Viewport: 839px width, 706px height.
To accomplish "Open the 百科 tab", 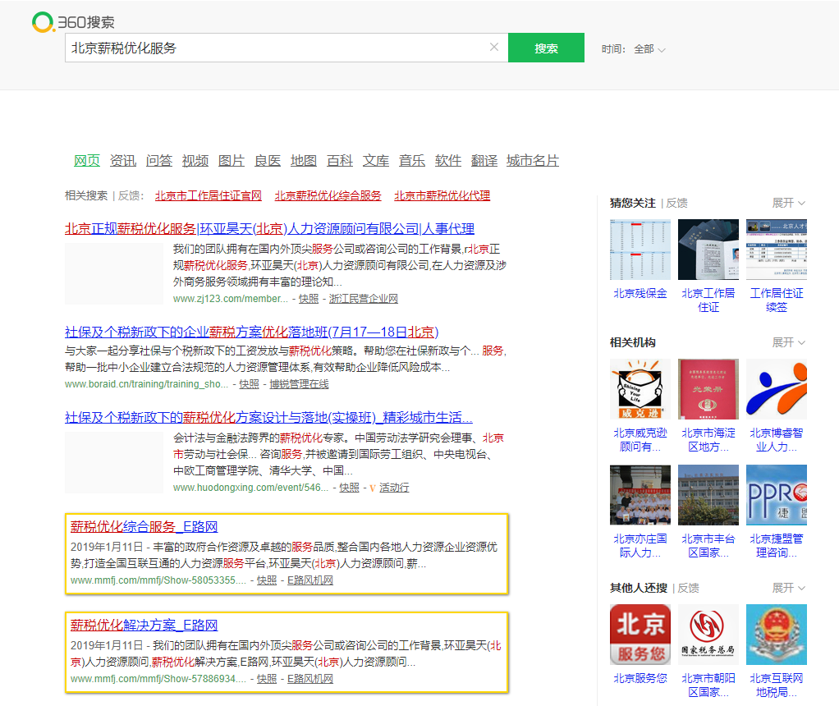I will point(340,161).
